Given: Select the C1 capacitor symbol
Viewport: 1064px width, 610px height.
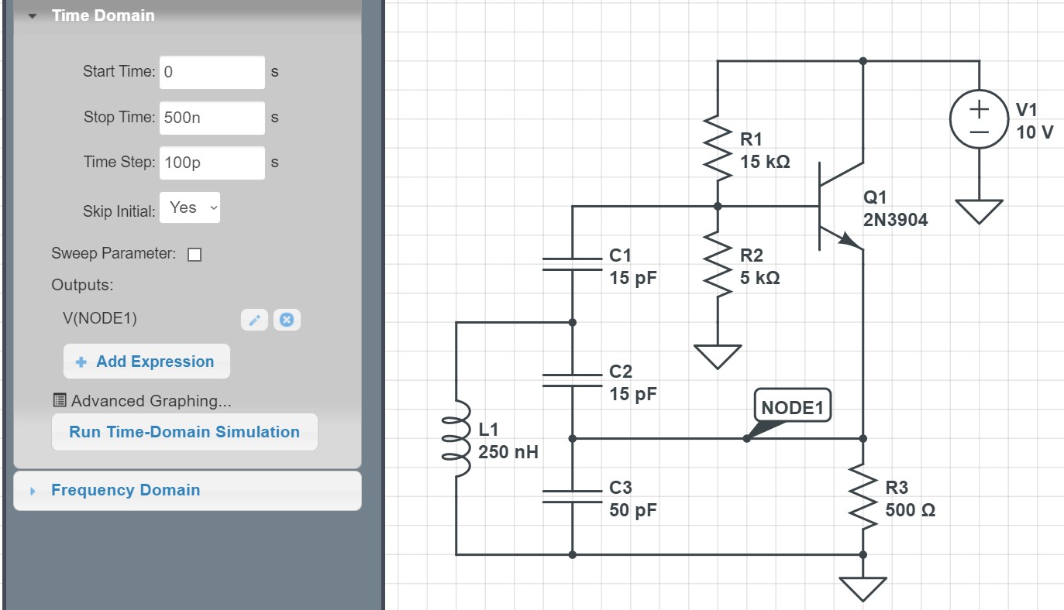Looking at the screenshot, I should 572,264.
